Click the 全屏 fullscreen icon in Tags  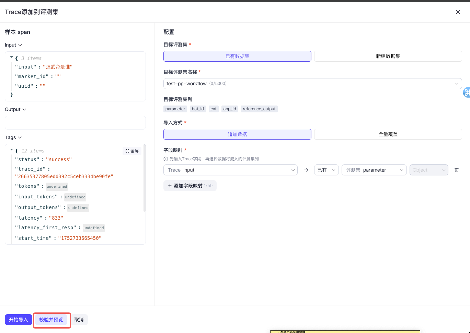132,151
